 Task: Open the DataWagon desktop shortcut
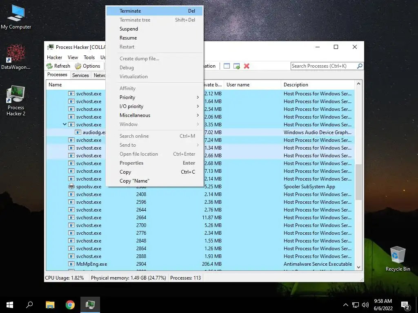click(x=16, y=57)
